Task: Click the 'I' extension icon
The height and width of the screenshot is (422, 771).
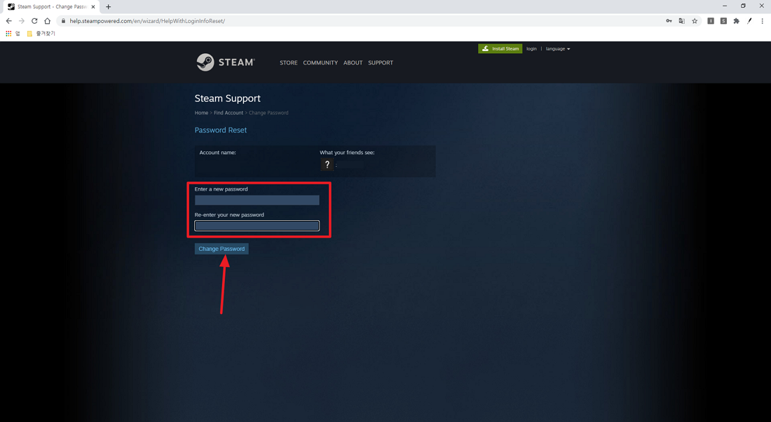Action: point(711,20)
